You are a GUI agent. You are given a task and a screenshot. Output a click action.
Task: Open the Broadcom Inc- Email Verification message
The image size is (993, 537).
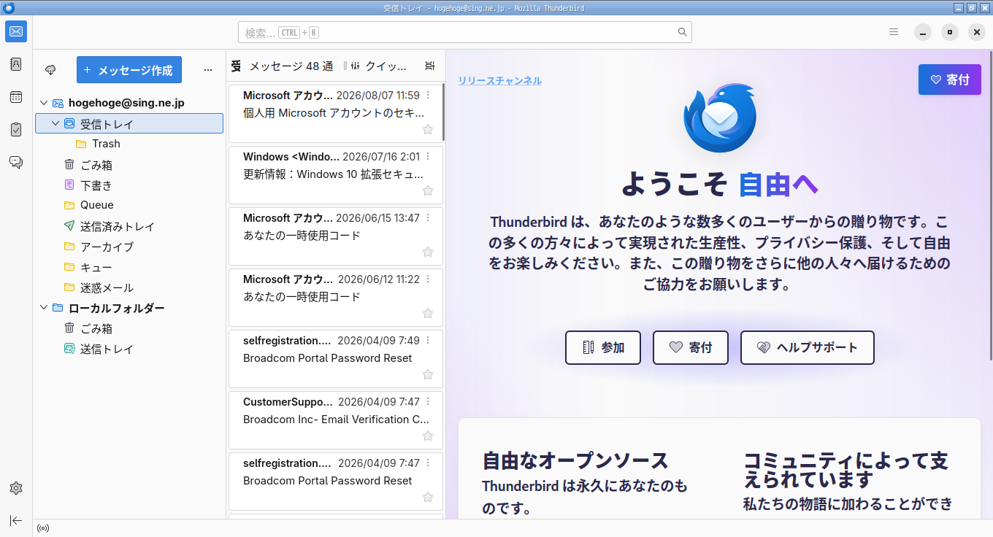(336, 420)
